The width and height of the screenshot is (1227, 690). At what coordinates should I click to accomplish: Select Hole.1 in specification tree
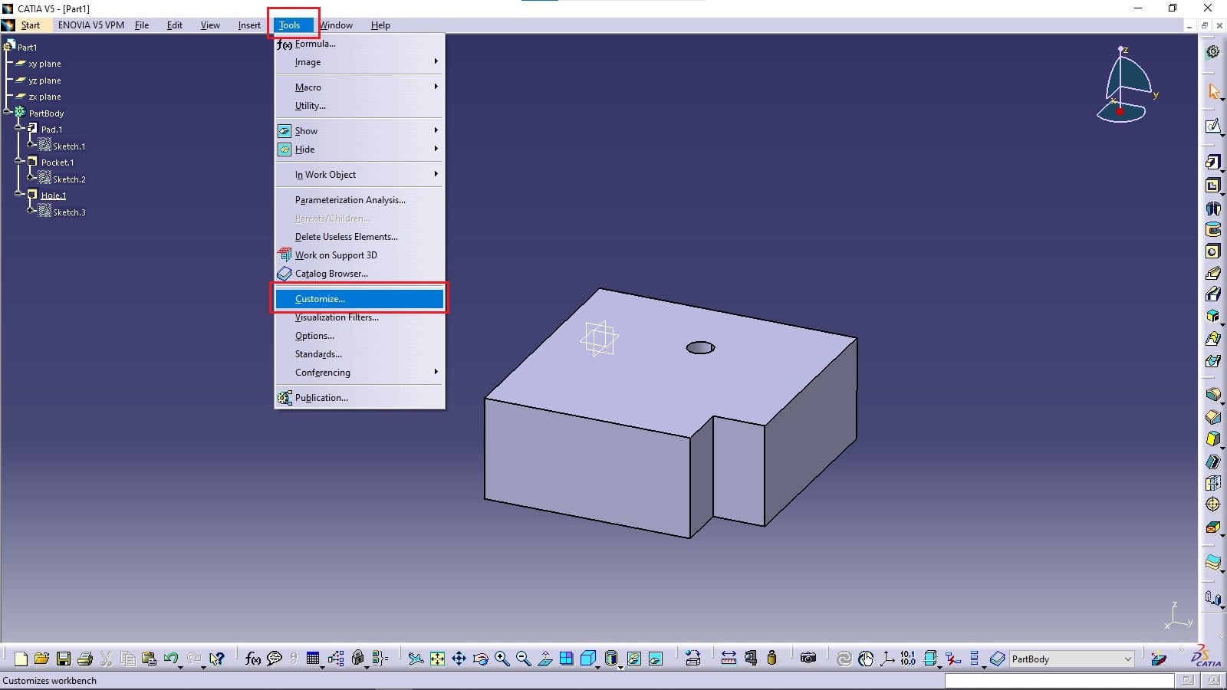53,195
